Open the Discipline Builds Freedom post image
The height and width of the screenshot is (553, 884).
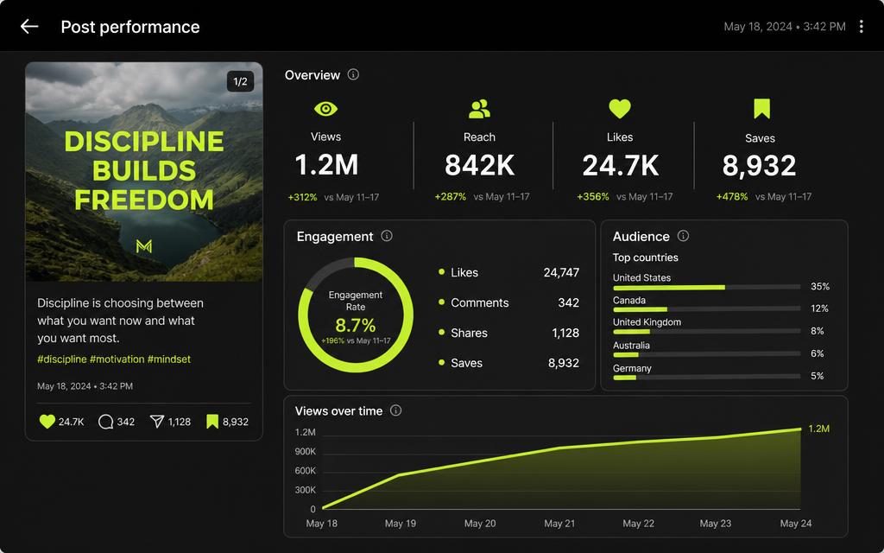pos(144,172)
